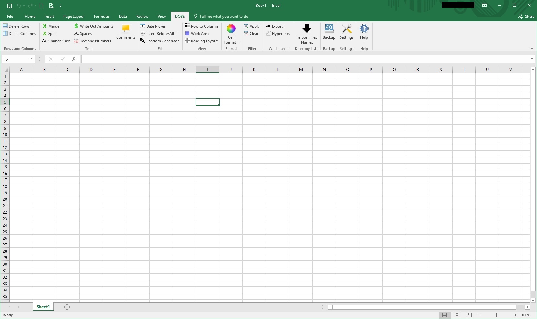The height and width of the screenshot is (319, 537).
Task: Open the Spaces tool
Action: click(83, 33)
